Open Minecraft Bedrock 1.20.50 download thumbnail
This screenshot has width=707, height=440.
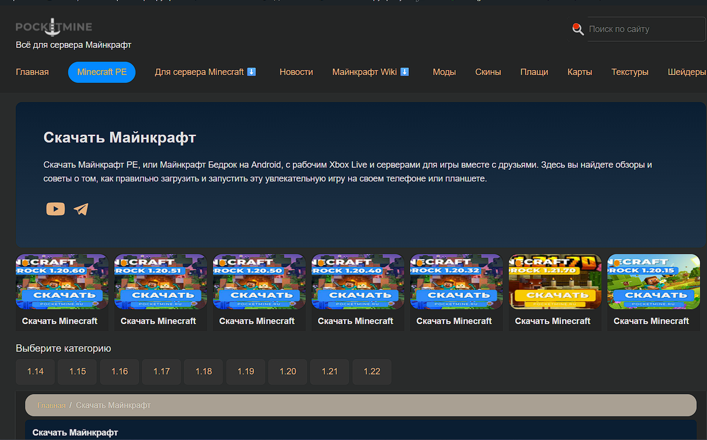pos(259,282)
